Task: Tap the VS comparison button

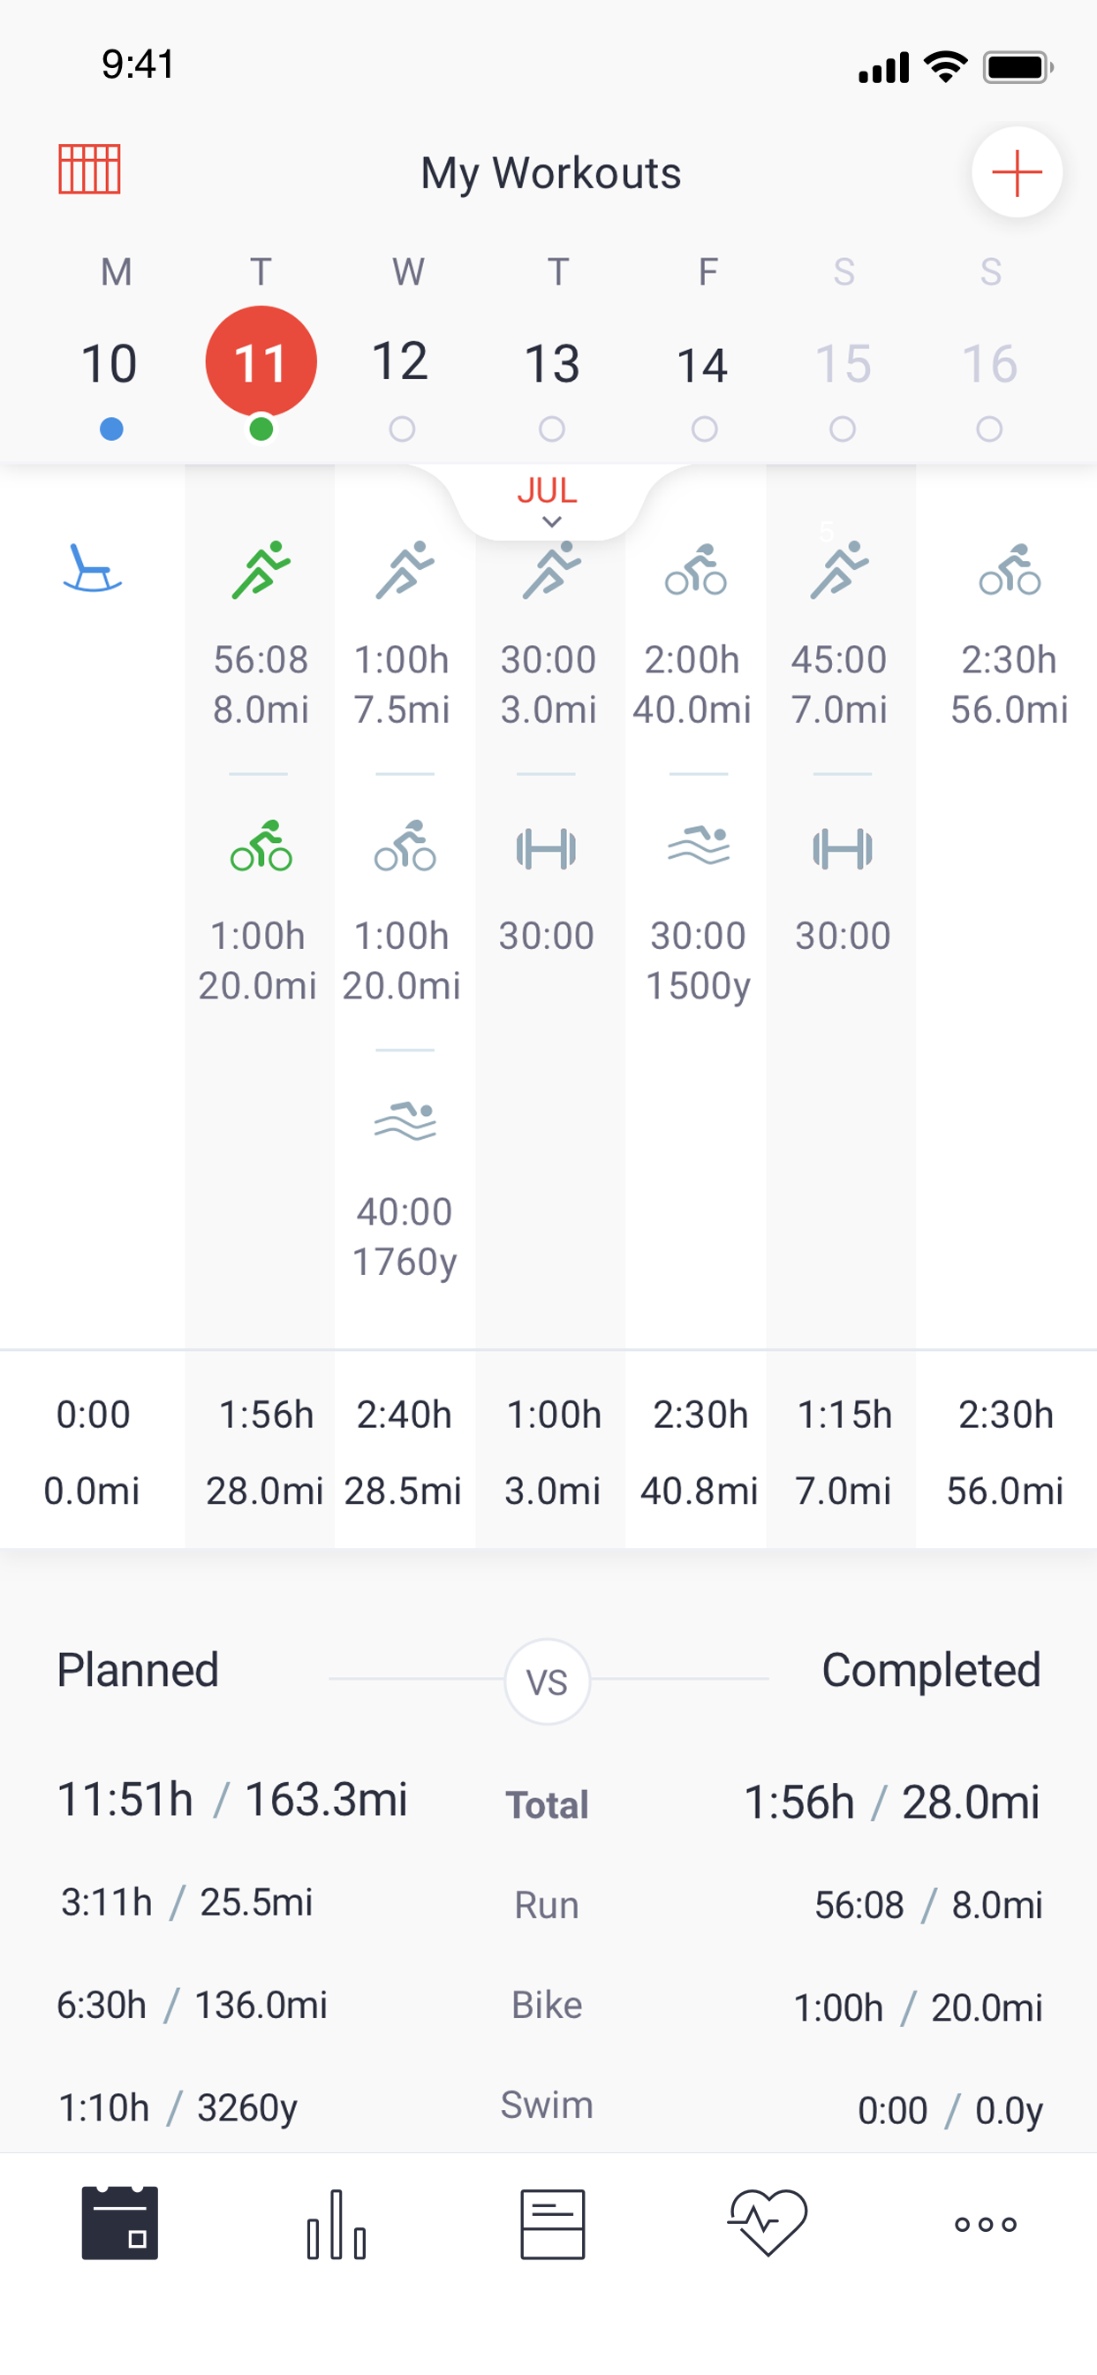Action: coord(548,1681)
